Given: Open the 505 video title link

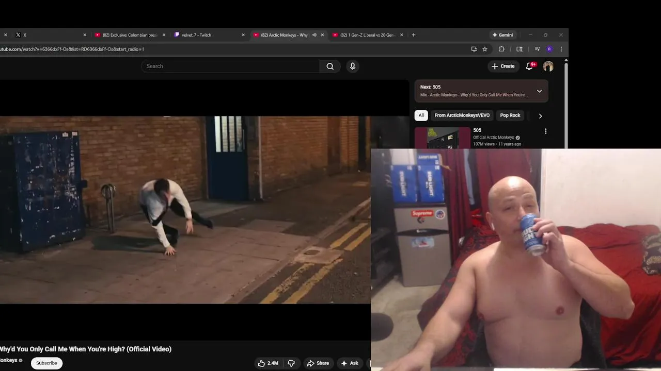Looking at the screenshot, I should pyautogui.click(x=477, y=130).
